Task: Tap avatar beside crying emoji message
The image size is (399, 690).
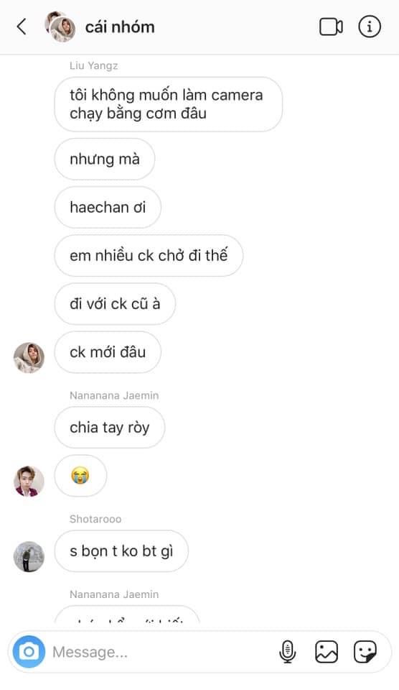Action: pyautogui.click(x=29, y=481)
